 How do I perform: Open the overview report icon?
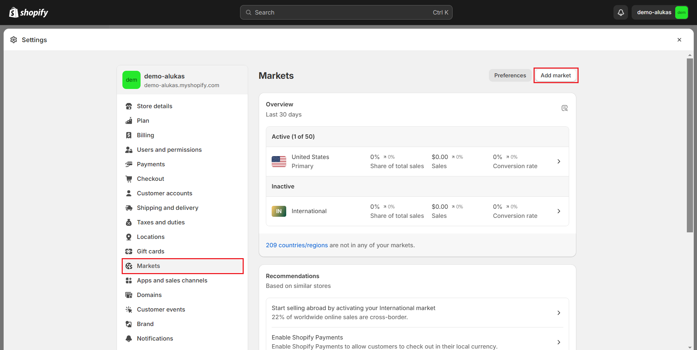564,108
